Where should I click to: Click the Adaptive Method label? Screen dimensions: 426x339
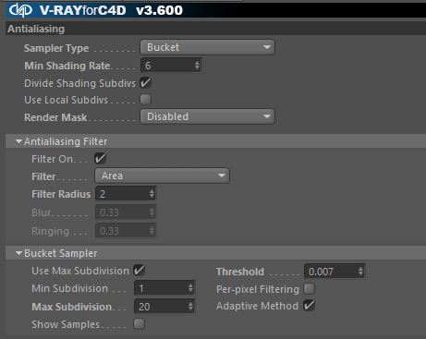point(257,306)
